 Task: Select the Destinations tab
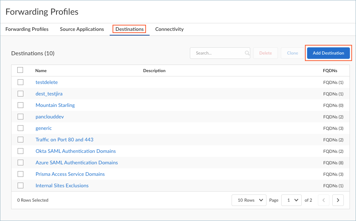129,29
